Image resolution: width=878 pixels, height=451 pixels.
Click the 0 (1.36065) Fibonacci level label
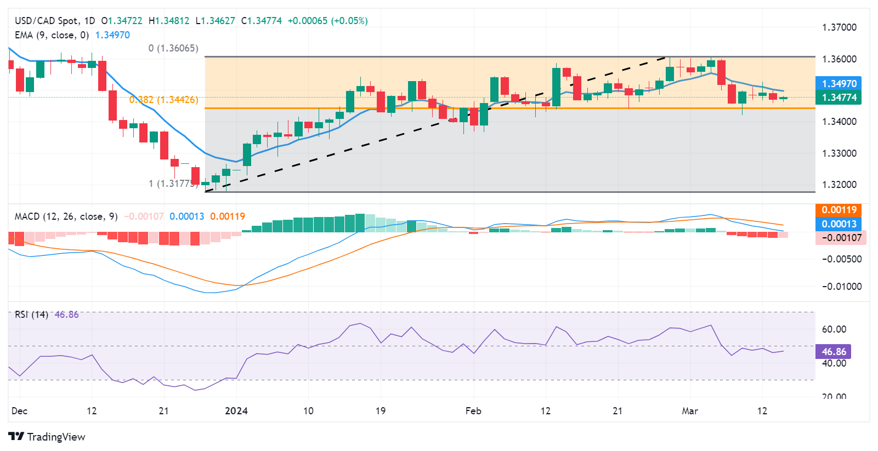(x=173, y=48)
